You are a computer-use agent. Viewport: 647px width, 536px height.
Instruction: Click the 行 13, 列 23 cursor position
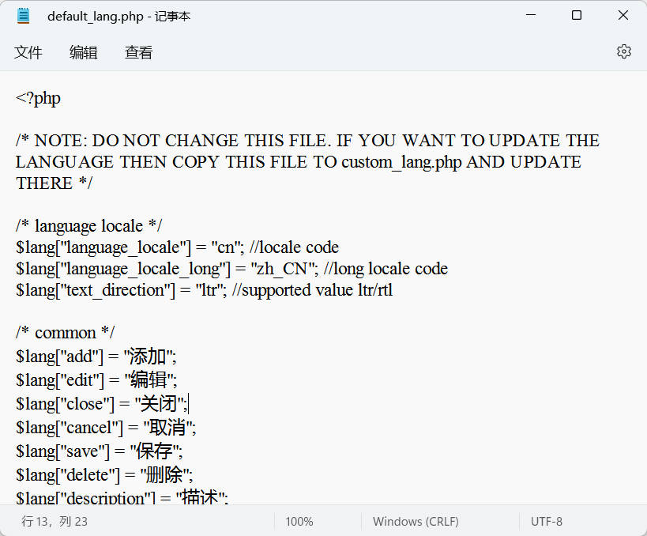tap(55, 522)
